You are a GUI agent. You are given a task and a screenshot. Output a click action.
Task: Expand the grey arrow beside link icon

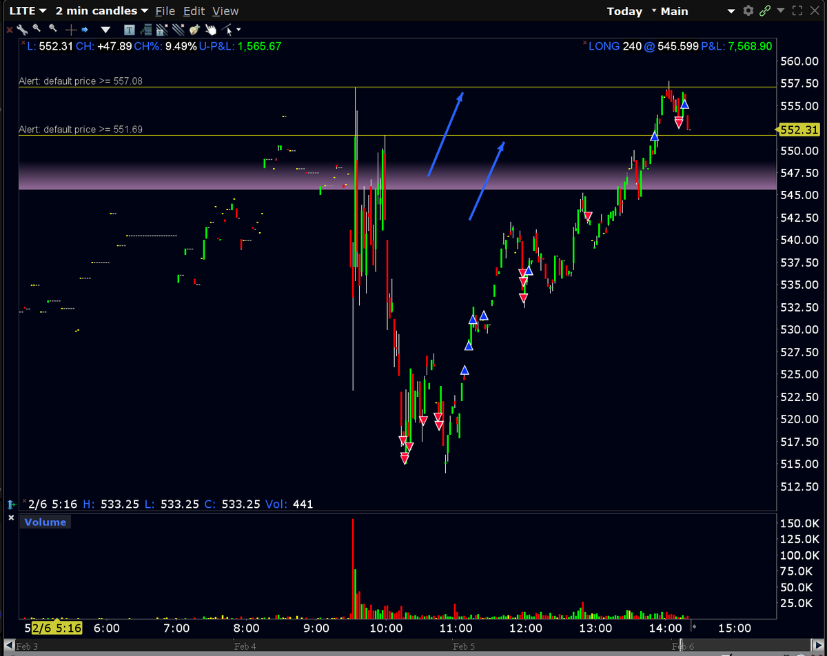780,11
